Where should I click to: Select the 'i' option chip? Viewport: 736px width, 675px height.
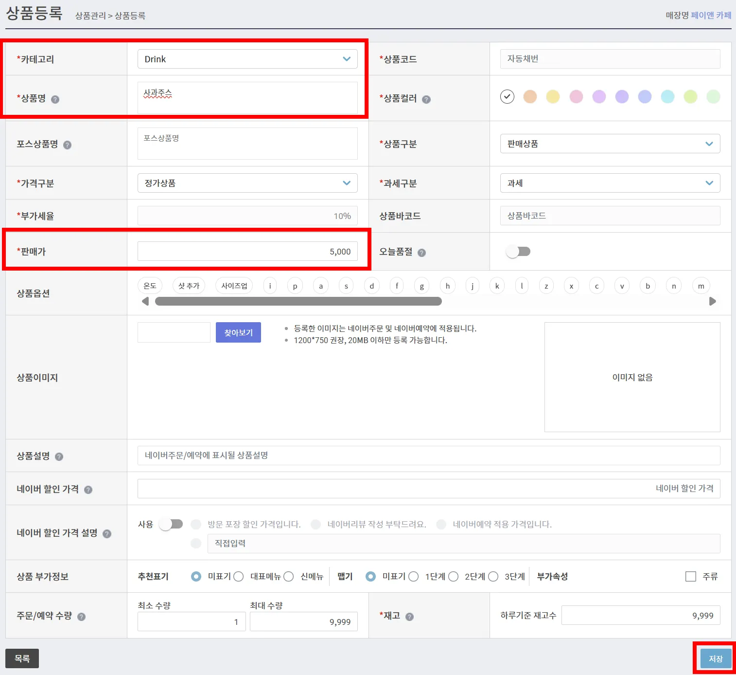(x=270, y=286)
